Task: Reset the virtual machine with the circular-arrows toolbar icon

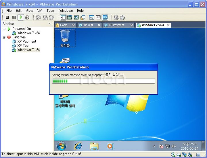Action: [27, 17]
